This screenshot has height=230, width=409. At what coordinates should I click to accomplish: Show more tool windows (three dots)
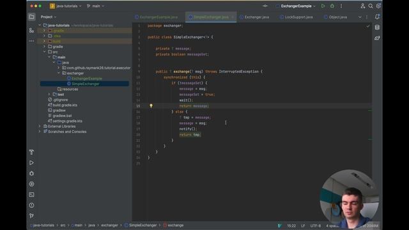pyautogui.click(x=31, y=41)
